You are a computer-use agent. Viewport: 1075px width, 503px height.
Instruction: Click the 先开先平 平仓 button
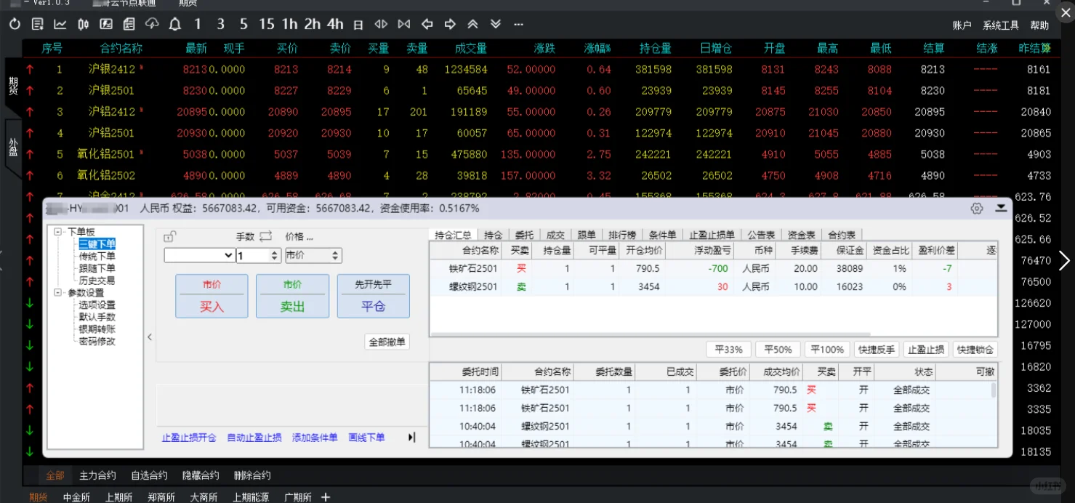pyautogui.click(x=373, y=296)
